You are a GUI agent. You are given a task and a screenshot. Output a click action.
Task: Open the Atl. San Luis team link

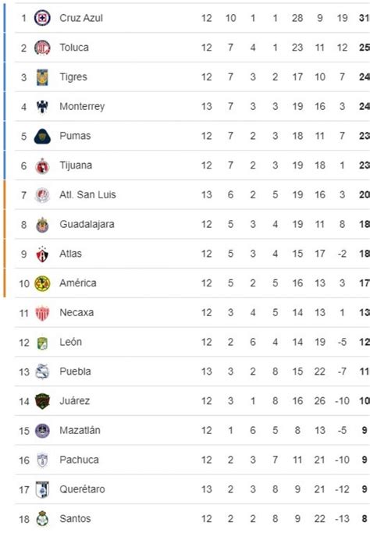87,195
